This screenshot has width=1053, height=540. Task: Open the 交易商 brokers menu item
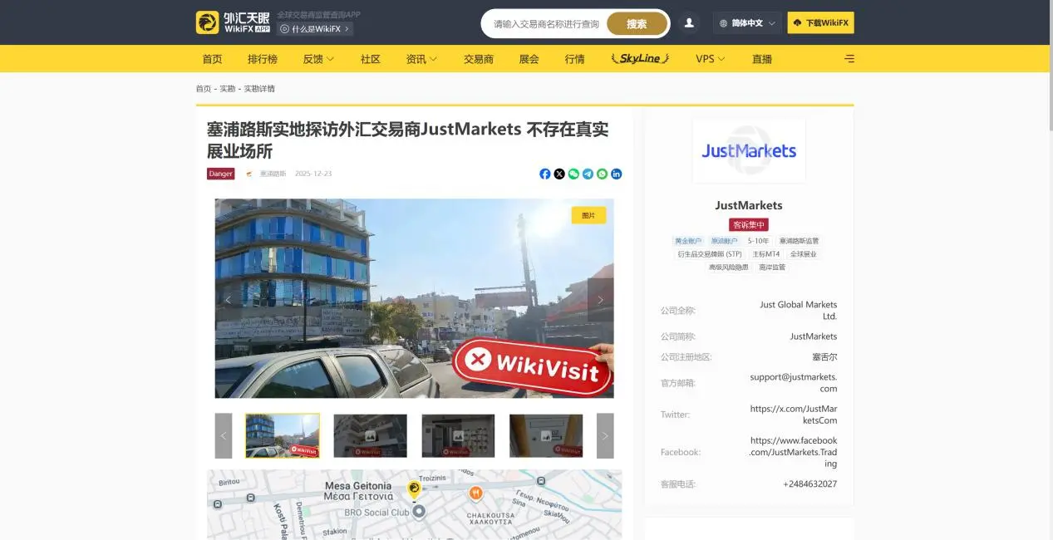coord(479,59)
